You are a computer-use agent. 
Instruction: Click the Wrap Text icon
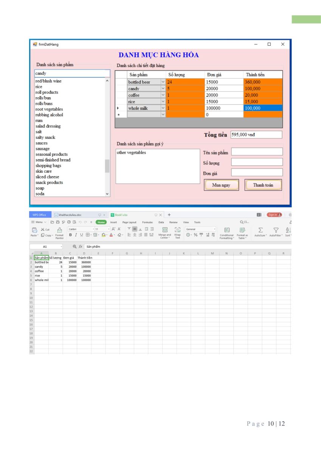(177, 230)
